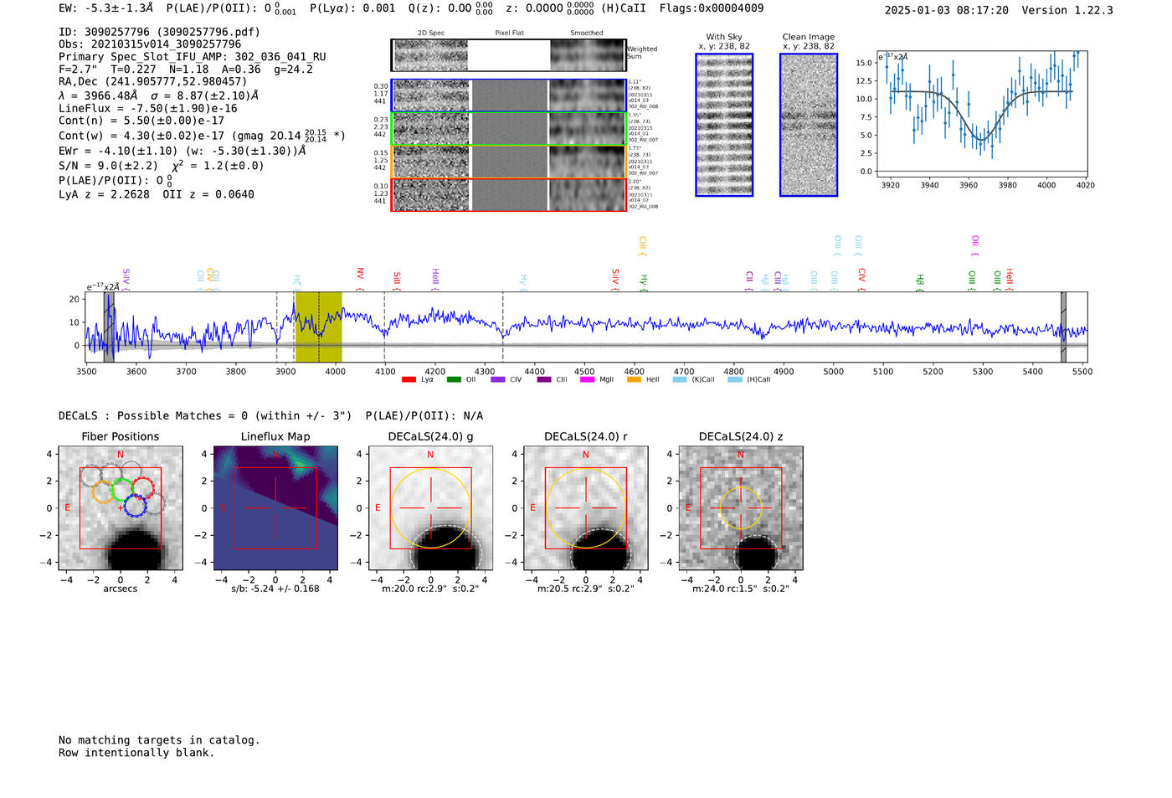Click the orange CIII line marker
This screenshot has width=1172, height=798.
(642, 245)
